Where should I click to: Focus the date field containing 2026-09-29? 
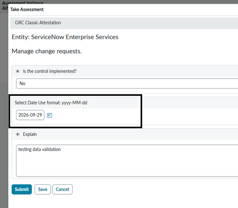30,115
